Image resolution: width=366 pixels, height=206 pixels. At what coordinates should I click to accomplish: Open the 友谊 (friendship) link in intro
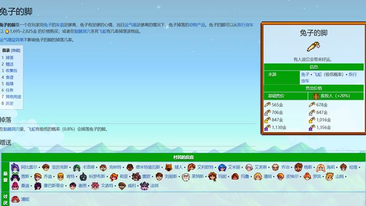point(60,25)
